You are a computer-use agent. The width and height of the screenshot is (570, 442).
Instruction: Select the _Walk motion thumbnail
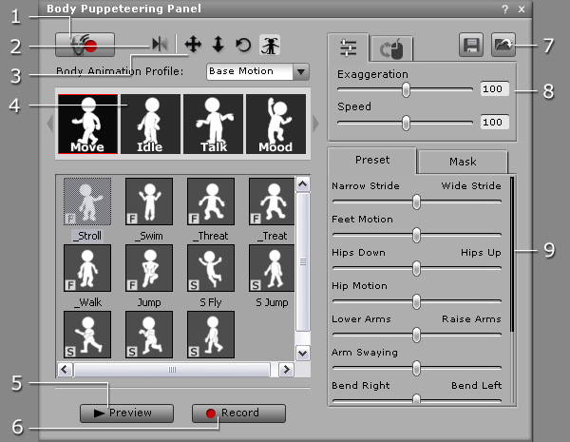coord(87,268)
